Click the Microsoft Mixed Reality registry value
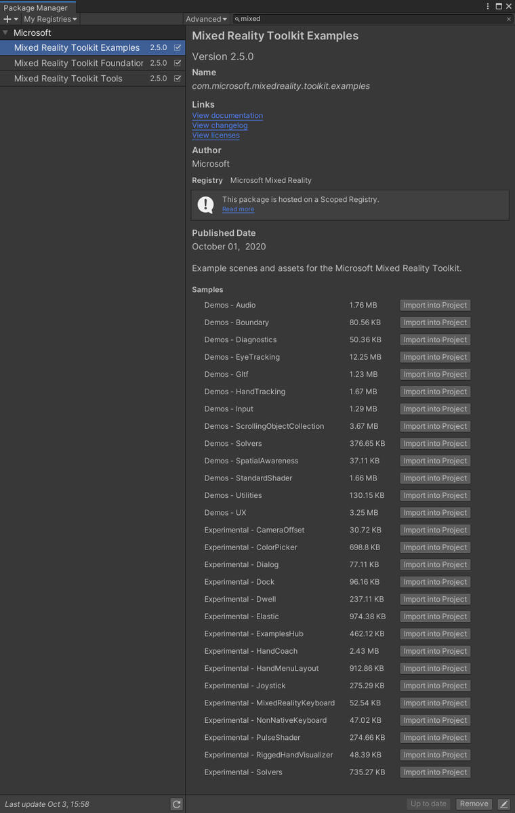Screen dimensions: 515x813 click(271, 180)
